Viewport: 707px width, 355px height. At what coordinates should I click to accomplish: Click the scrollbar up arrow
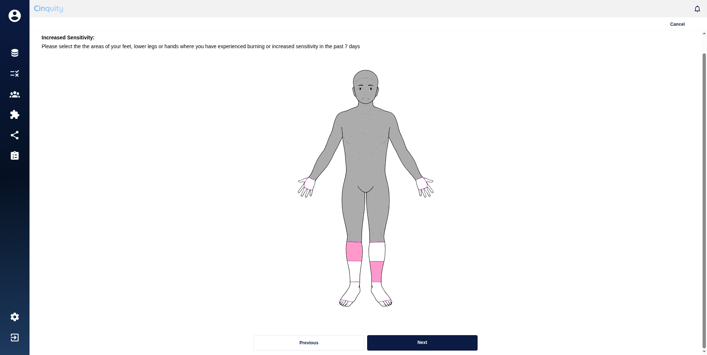click(704, 33)
